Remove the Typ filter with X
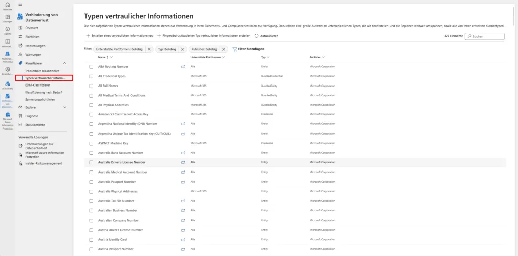 [182, 49]
